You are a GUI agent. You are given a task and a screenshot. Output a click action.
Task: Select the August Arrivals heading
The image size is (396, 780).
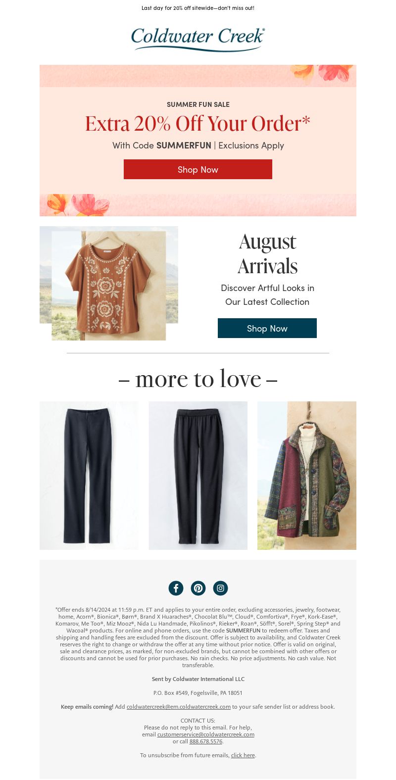point(267,254)
